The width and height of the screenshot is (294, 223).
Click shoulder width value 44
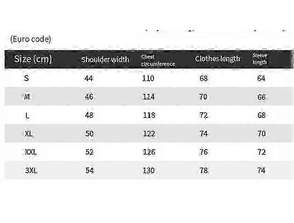tap(89, 78)
